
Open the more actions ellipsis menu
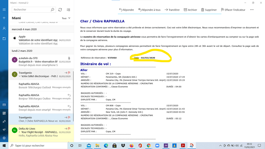coord(252,10)
